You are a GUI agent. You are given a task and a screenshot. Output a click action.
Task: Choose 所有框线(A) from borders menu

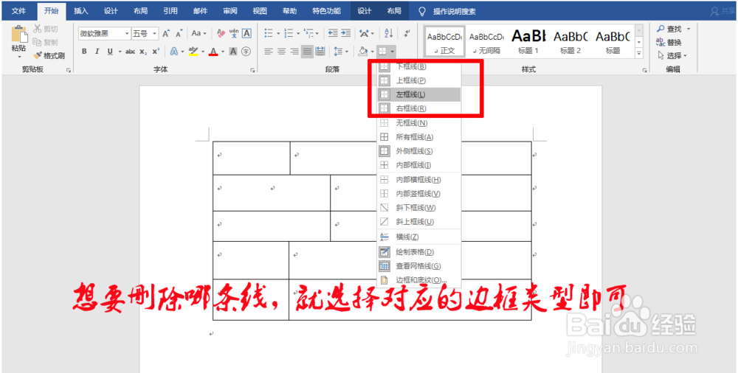point(419,137)
